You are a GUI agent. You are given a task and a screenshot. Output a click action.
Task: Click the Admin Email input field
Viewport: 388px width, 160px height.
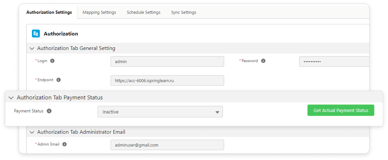[x=167, y=145]
